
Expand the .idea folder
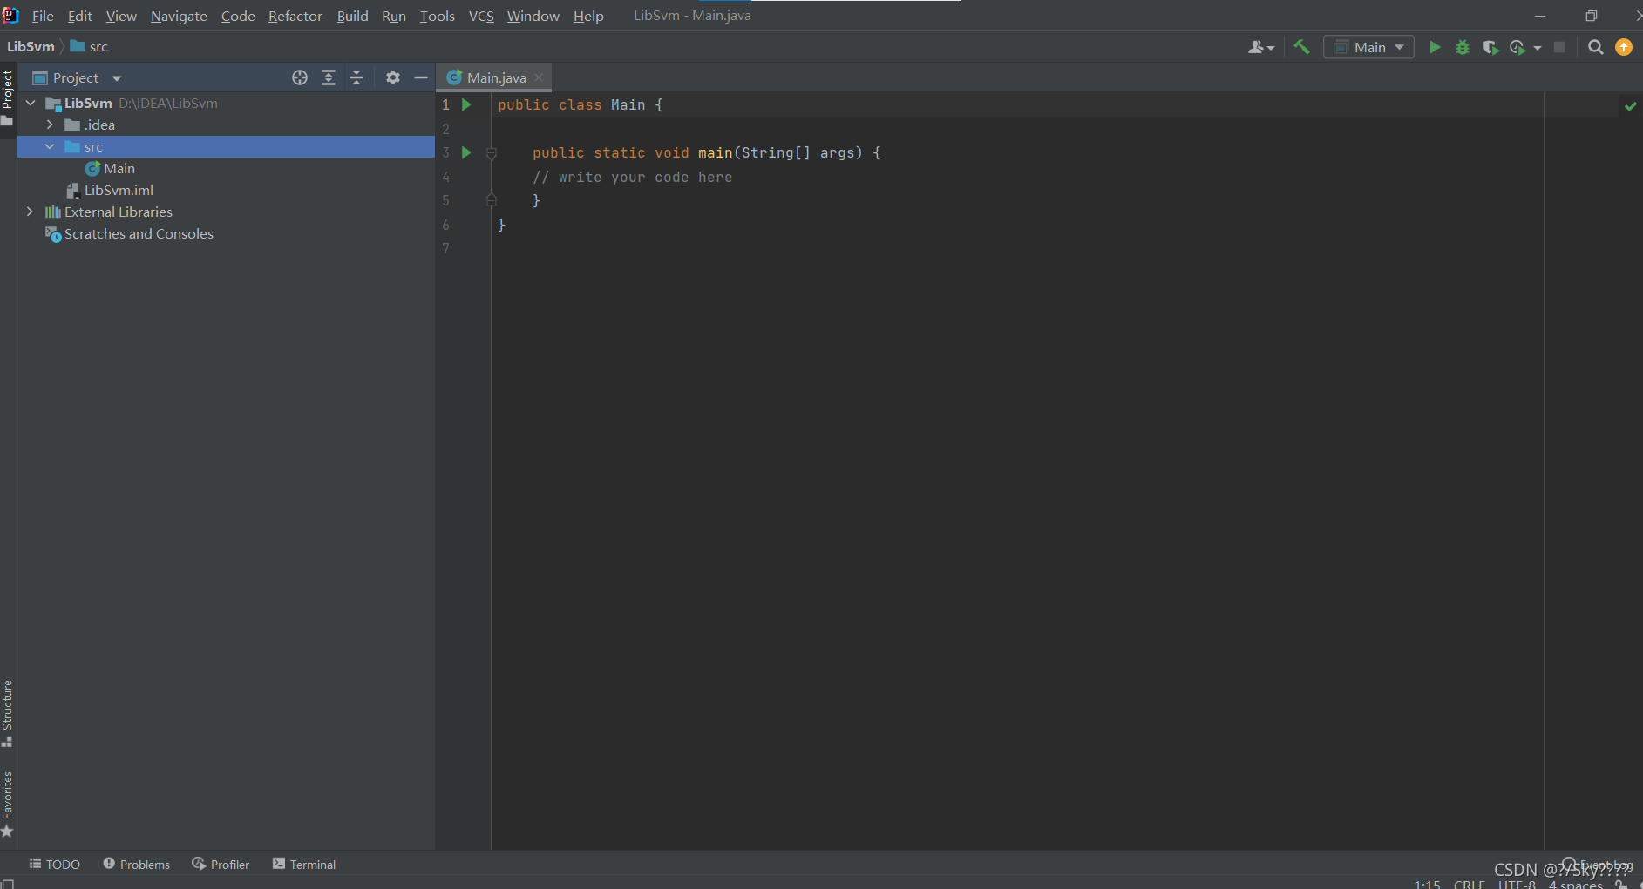point(50,125)
